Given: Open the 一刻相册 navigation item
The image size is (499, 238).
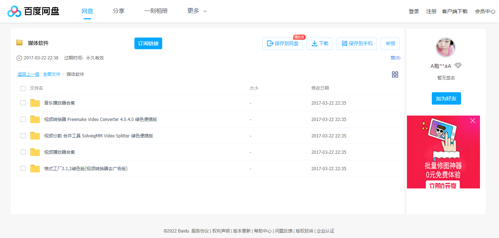Looking at the screenshot, I should pos(156,11).
